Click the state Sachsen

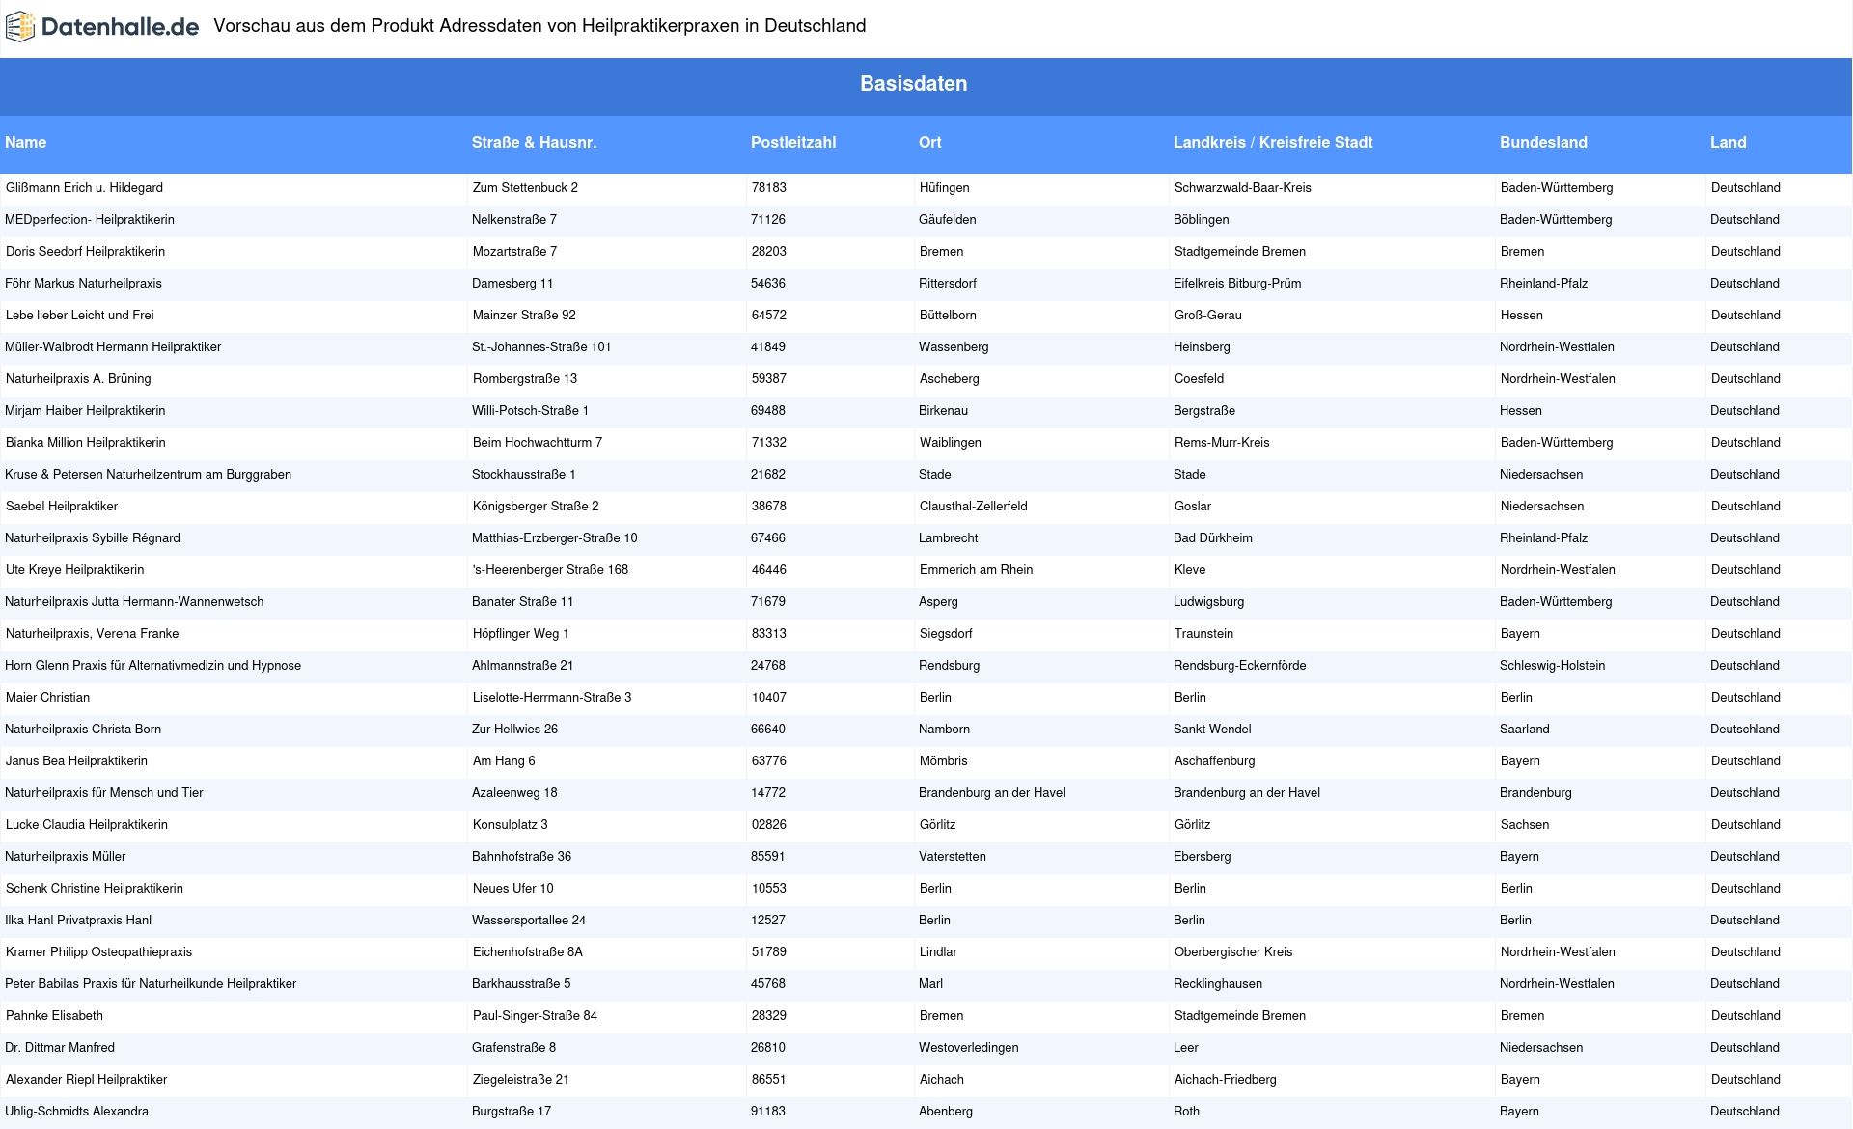point(1525,825)
